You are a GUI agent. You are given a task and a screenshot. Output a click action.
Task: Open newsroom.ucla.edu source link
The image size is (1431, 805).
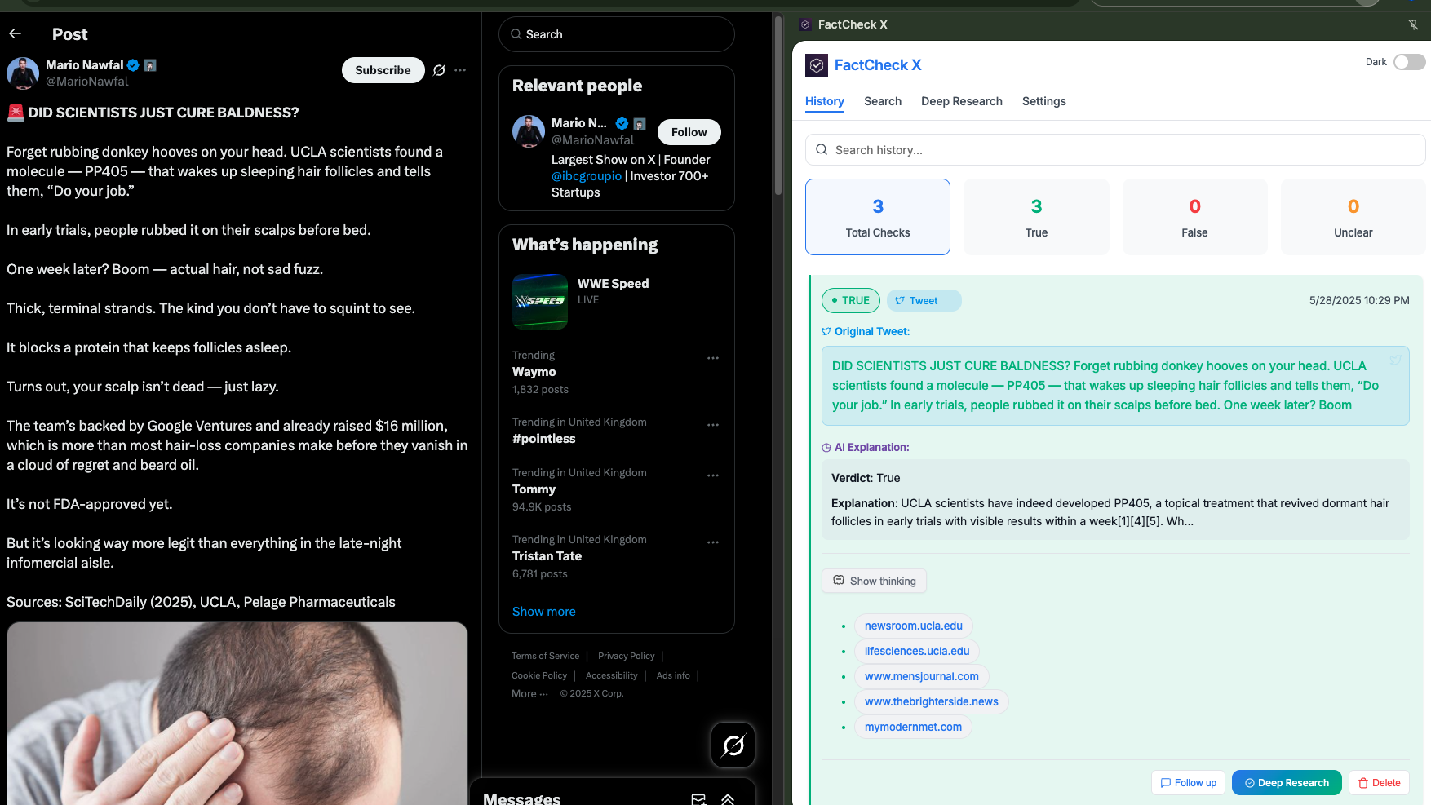[913, 626]
